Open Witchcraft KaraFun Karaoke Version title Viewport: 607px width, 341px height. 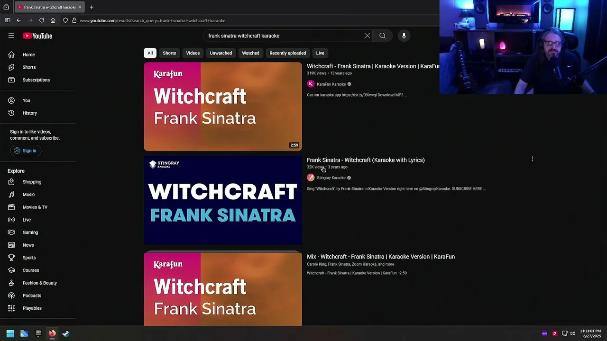373,66
